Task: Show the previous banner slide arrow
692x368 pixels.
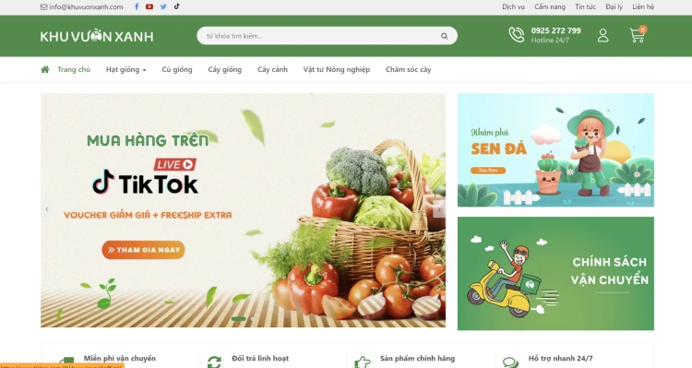Action: click(x=47, y=209)
